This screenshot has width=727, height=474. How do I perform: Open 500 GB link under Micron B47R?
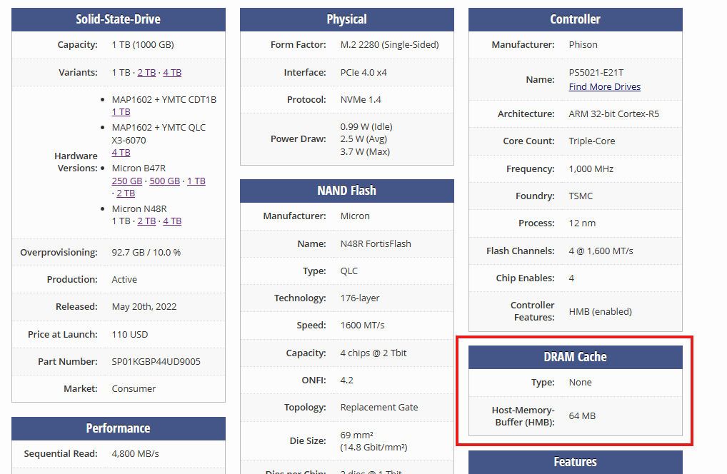click(164, 181)
